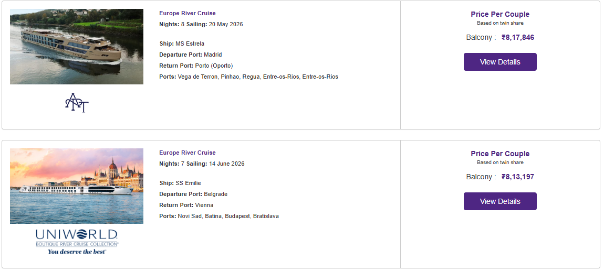Screen dimensions: 604x271
Task: View Details for the MS Estrela cruise
Action: (500, 62)
